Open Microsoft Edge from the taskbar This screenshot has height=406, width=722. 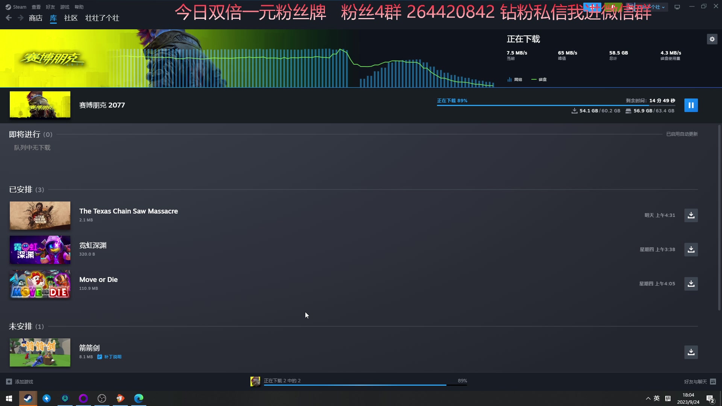(x=139, y=398)
